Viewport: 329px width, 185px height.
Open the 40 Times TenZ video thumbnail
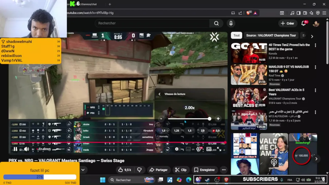click(x=249, y=53)
